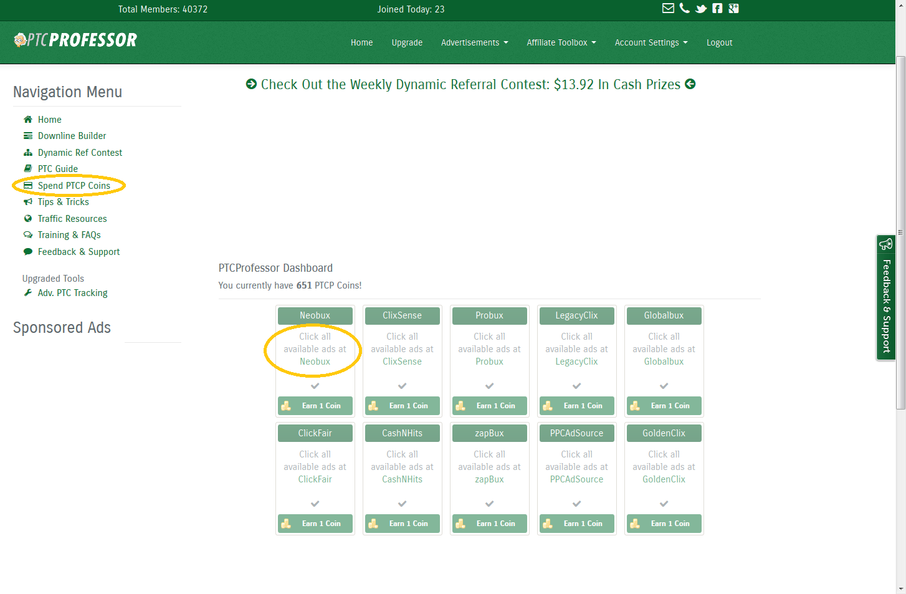
Task: Click the Globalbux site button
Action: 664,315
